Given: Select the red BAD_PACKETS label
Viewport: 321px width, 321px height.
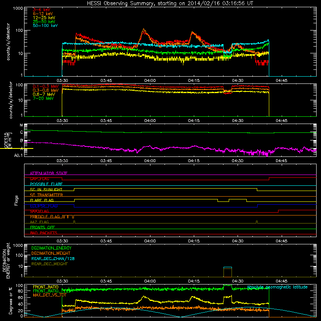Looking at the screenshot, I should tap(44, 233).
